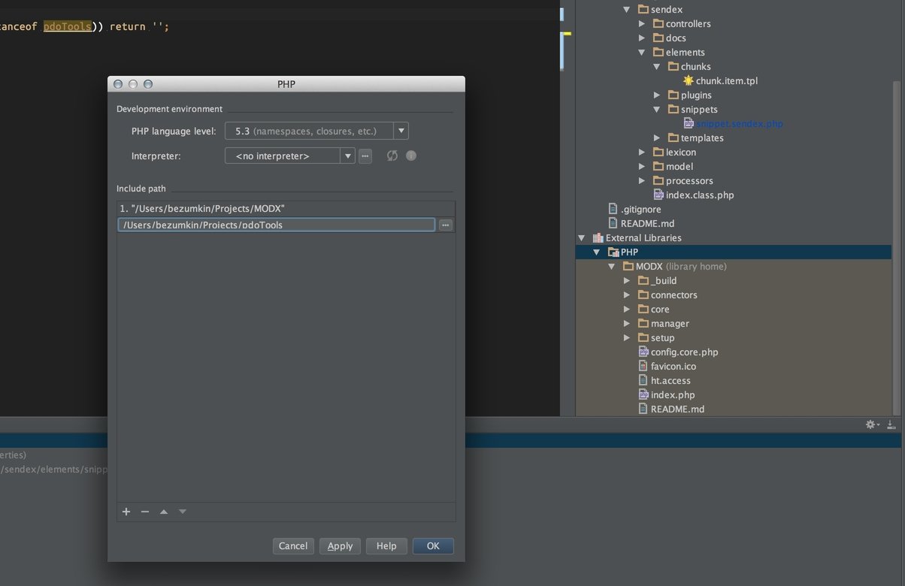
Task: Open the tool window gear settings icon
Action: click(873, 424)
